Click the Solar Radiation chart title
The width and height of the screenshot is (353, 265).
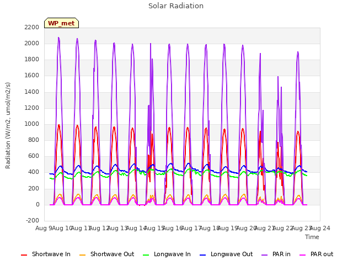(176, 6)
